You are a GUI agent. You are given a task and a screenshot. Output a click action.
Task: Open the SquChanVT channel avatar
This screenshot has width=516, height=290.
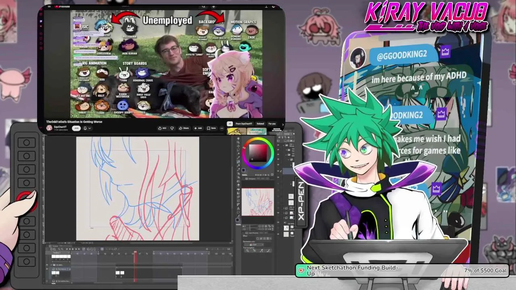pos(49,128)
